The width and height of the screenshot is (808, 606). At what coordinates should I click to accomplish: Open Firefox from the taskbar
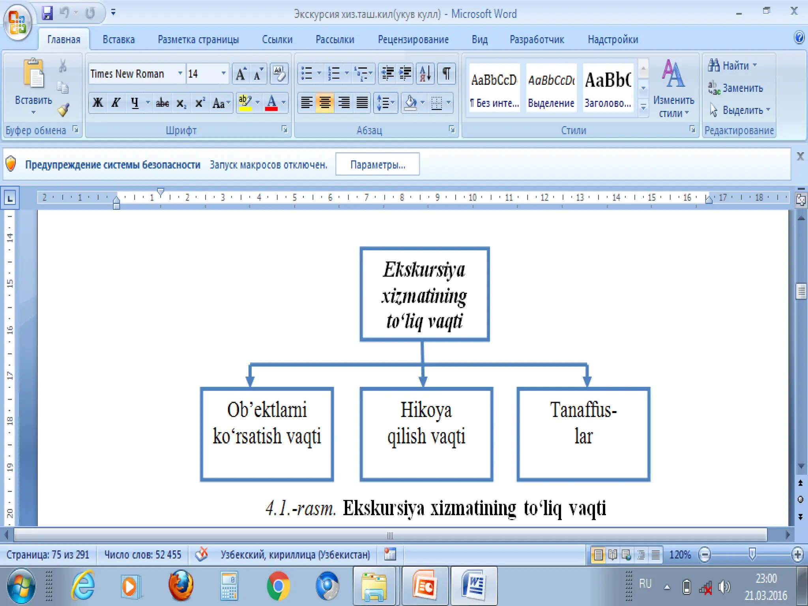pyautogui.click(x=181, y=585)
